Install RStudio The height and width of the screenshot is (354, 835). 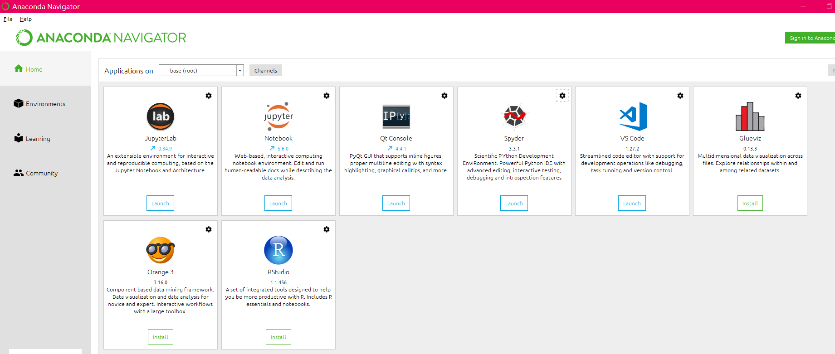point(278,337)
